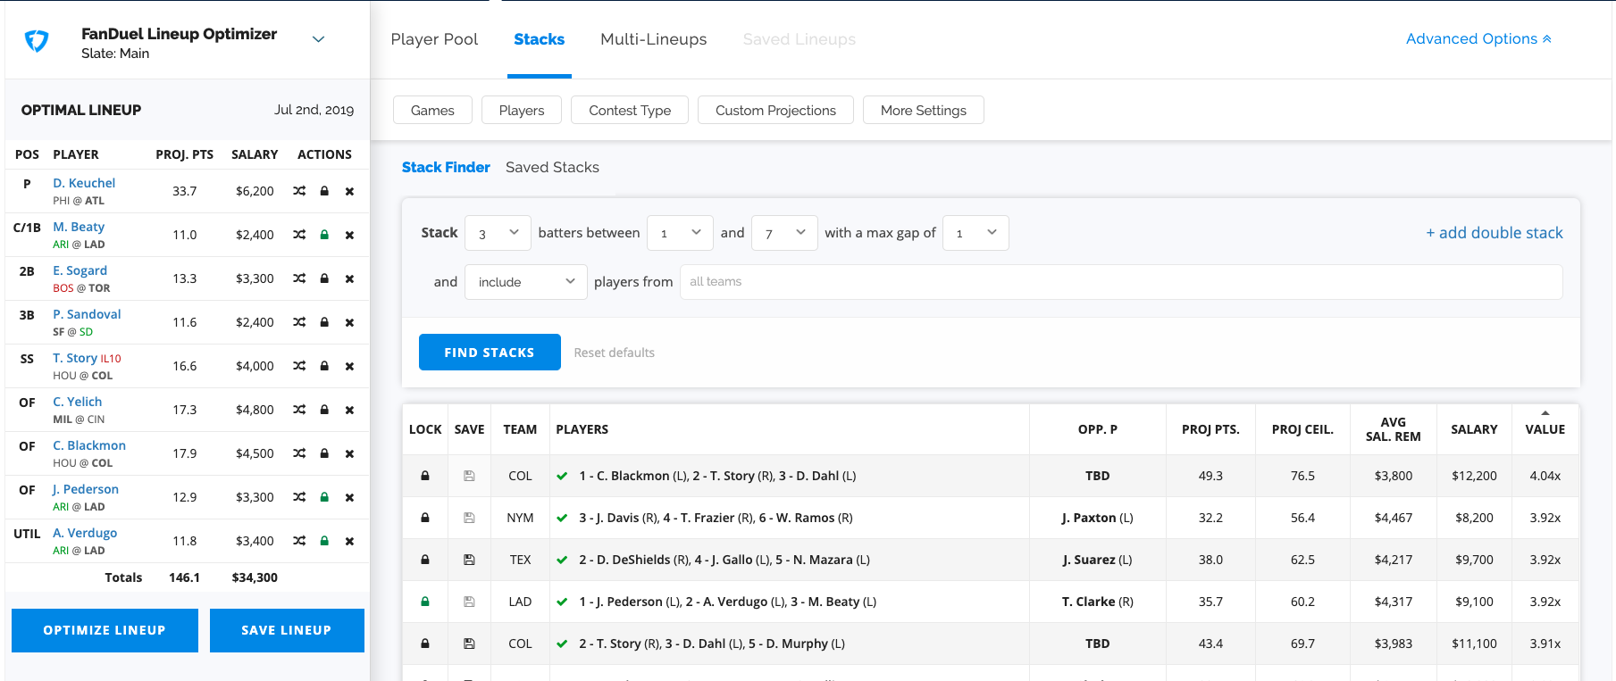
Task: Unlock the LAD stack row
Action: 425,602
